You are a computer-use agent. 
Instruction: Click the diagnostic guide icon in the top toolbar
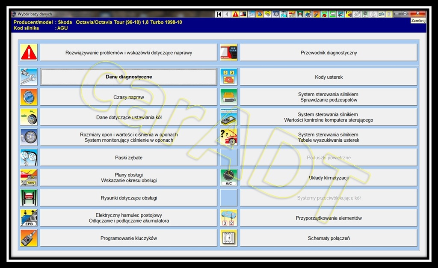tap(243, 14)
